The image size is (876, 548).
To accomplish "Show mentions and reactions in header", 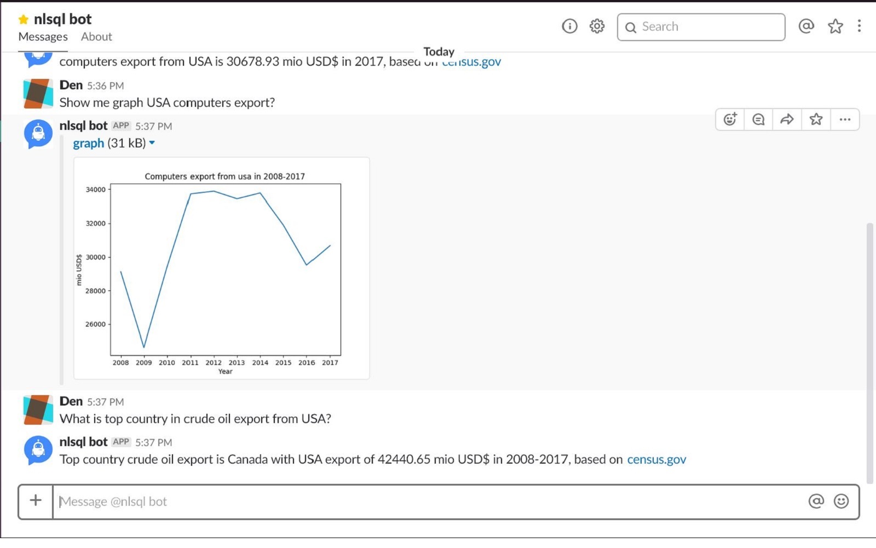I will pyautogui.click(x=806, y=26).
